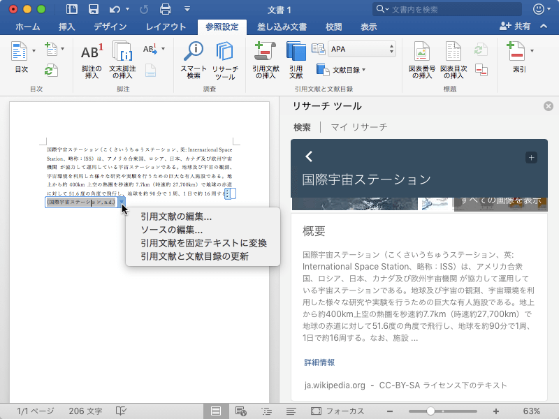Switch to print layout view

pyautogui.click(x=216, y=411)
